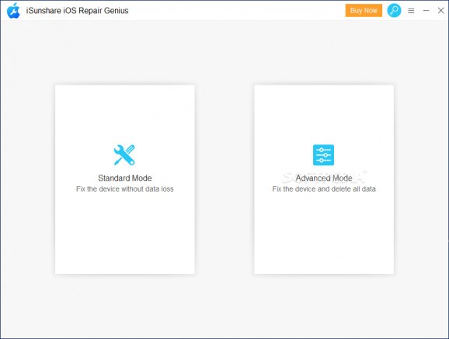The width and height of the screenshot is (449, 339).
Task: Open the hamburger menu icon
Action: 411,11
